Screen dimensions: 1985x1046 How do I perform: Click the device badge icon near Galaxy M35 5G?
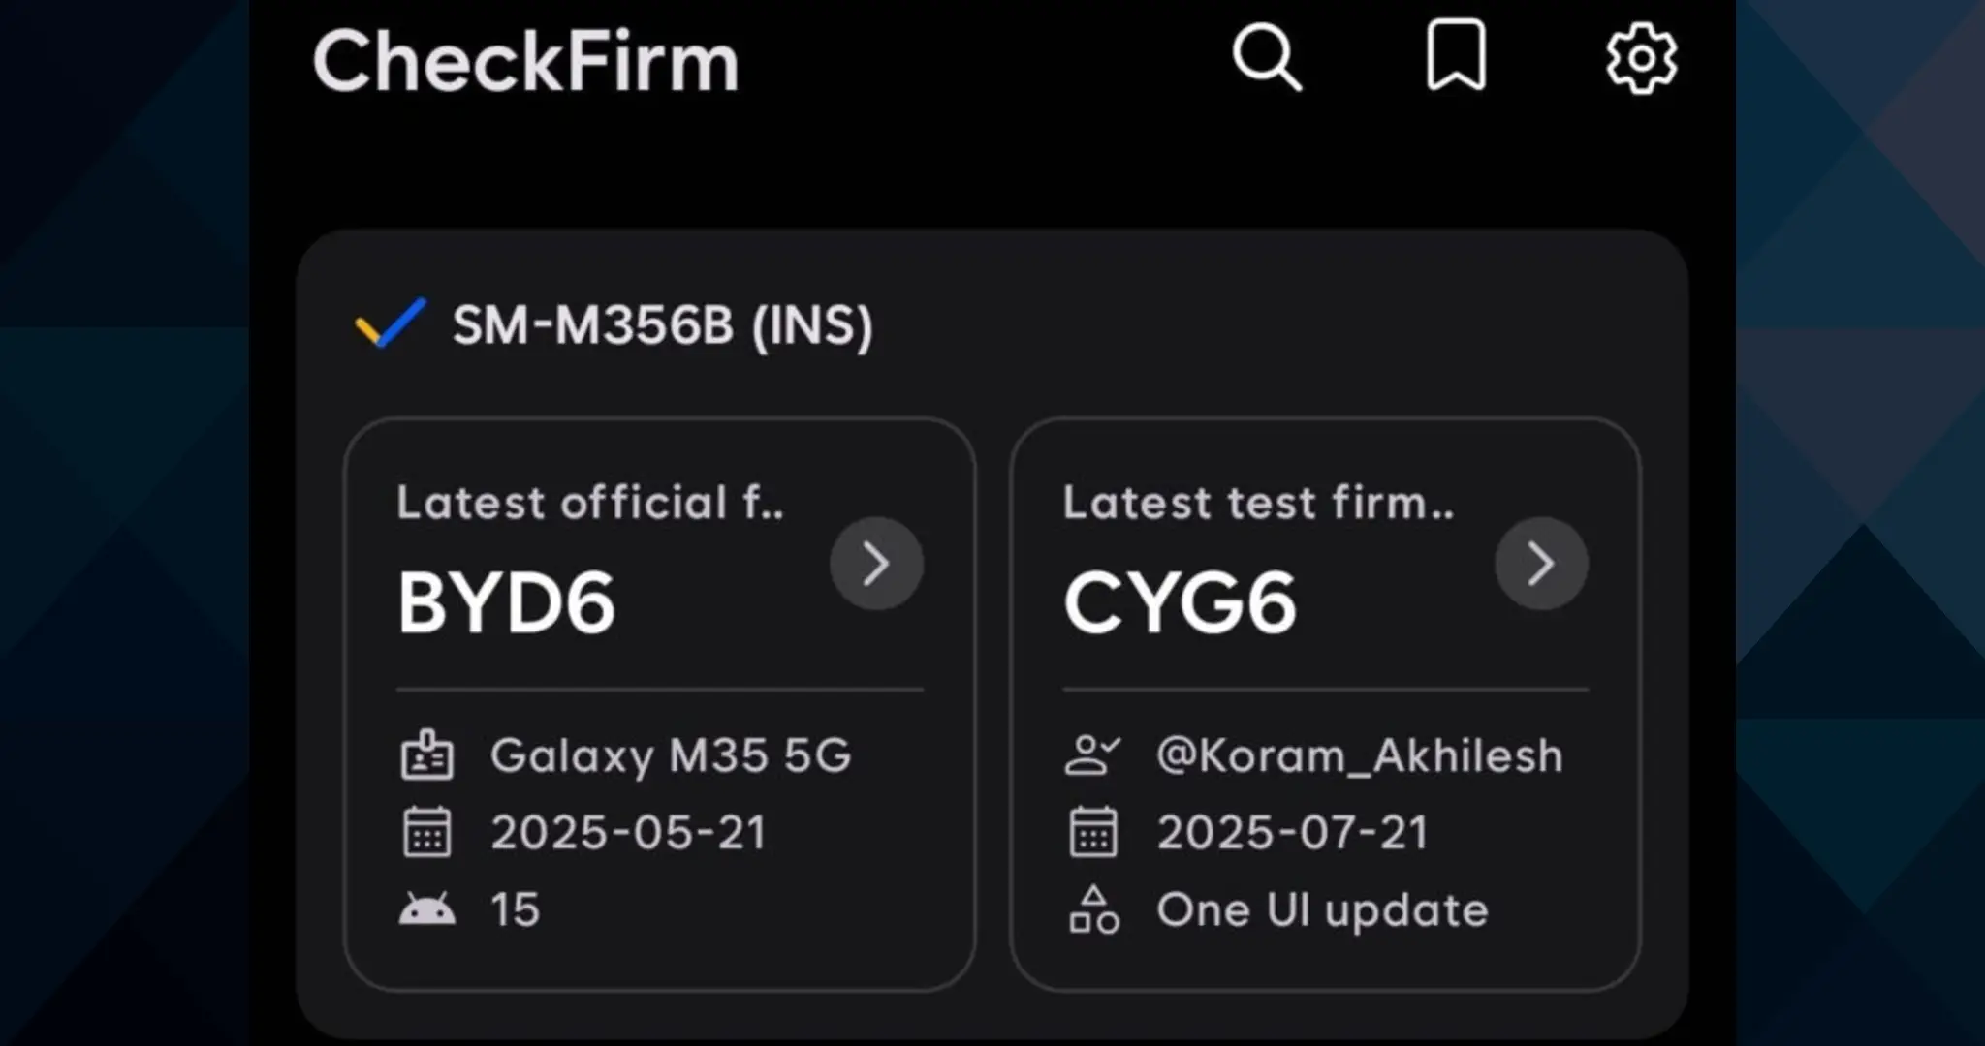(426, 755)
